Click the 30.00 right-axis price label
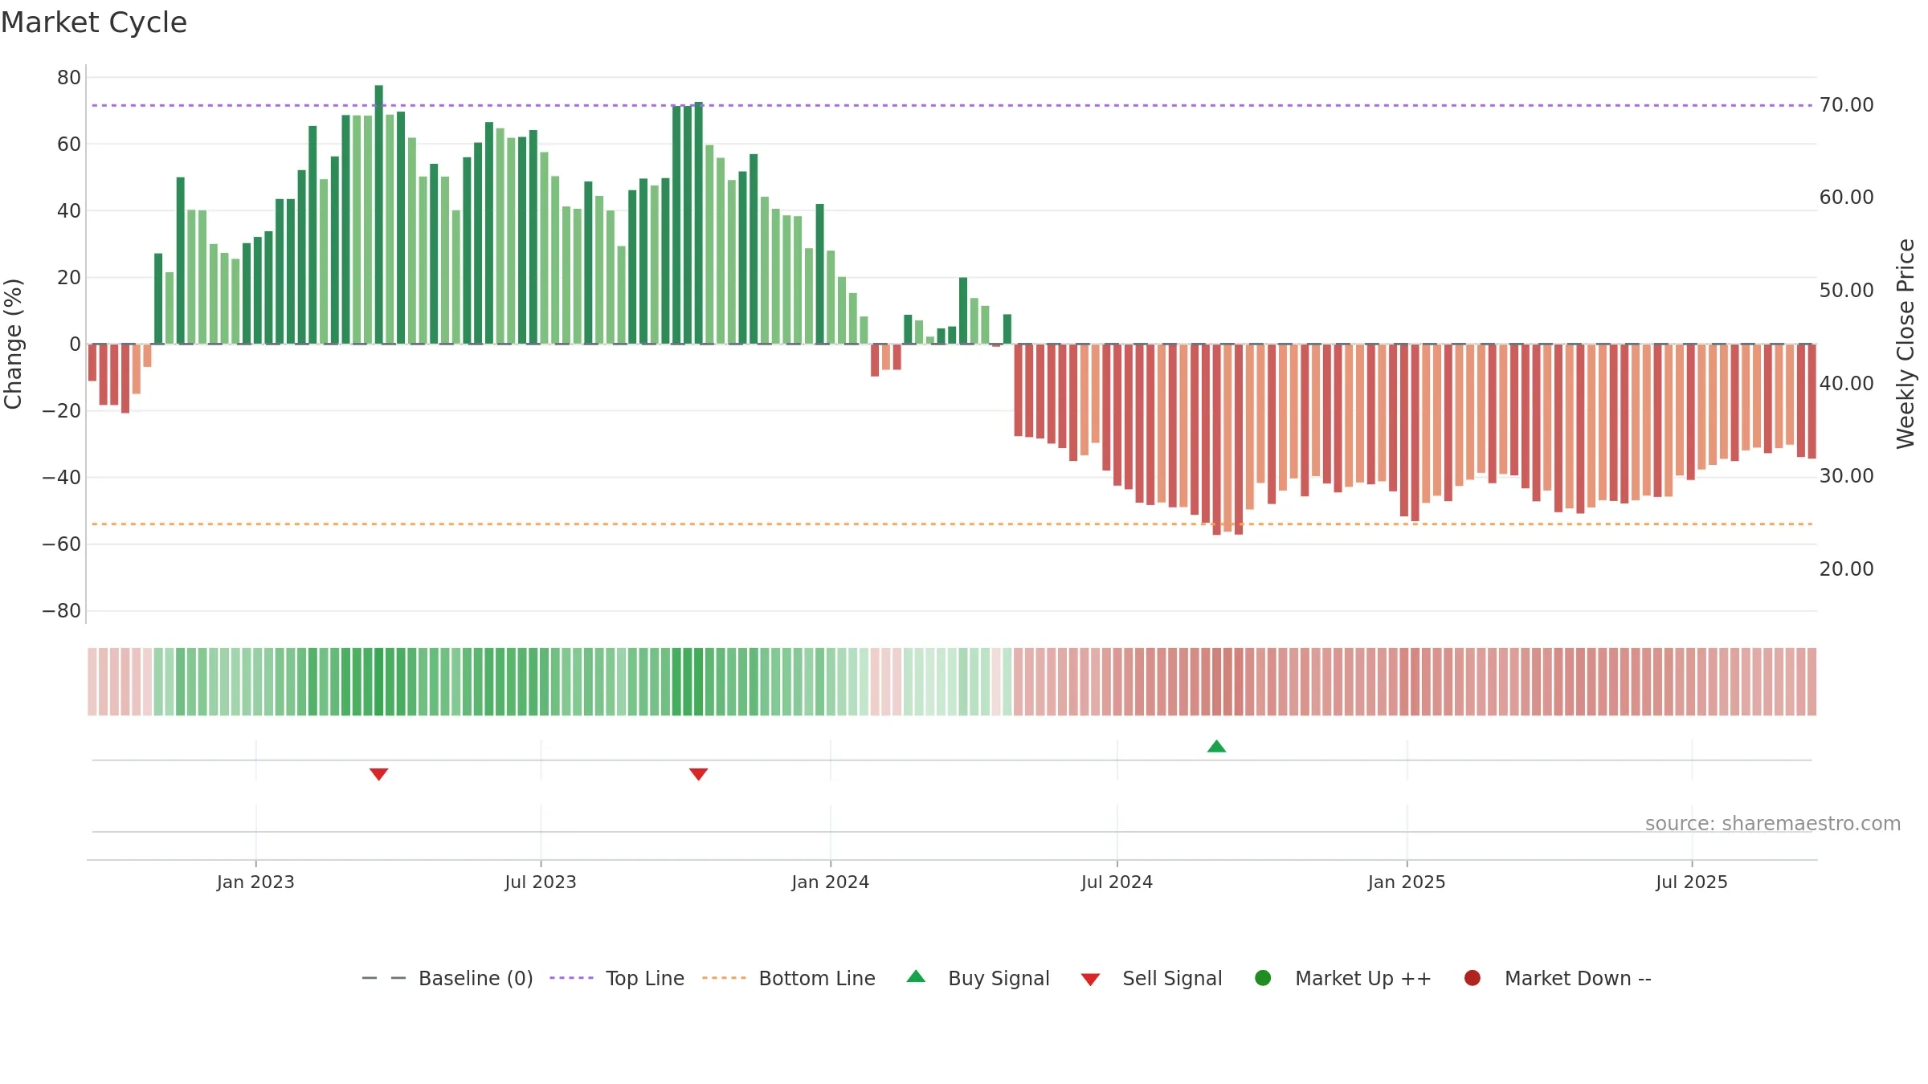1928x1084 pixels. [x=1846, y=476]
